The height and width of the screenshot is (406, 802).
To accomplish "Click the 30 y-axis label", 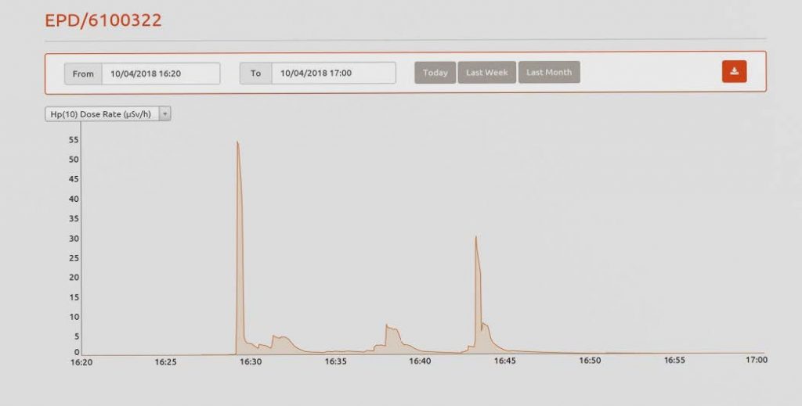I will 74,239.
